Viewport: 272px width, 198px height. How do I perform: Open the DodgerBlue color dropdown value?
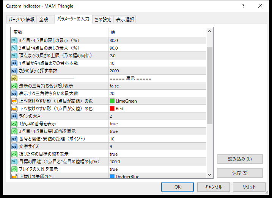click(x=157, y=176)
